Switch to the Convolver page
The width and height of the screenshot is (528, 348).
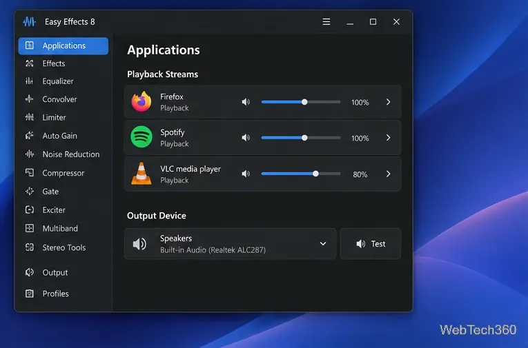click(x=63, y=99)
